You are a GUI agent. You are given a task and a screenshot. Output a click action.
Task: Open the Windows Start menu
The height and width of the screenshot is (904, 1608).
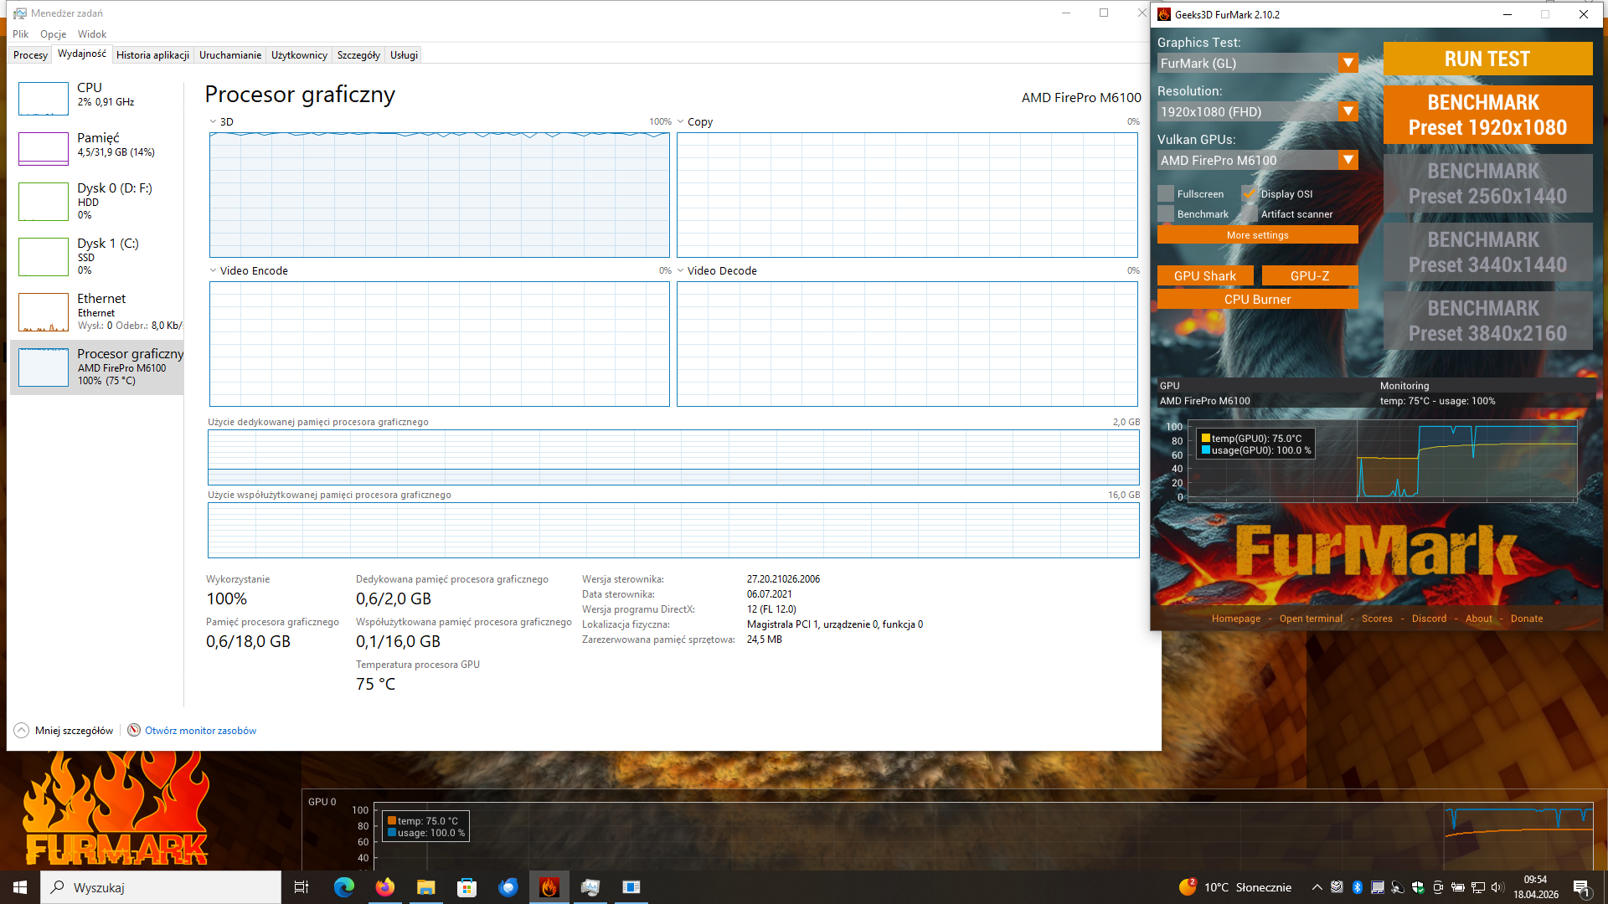20,887
